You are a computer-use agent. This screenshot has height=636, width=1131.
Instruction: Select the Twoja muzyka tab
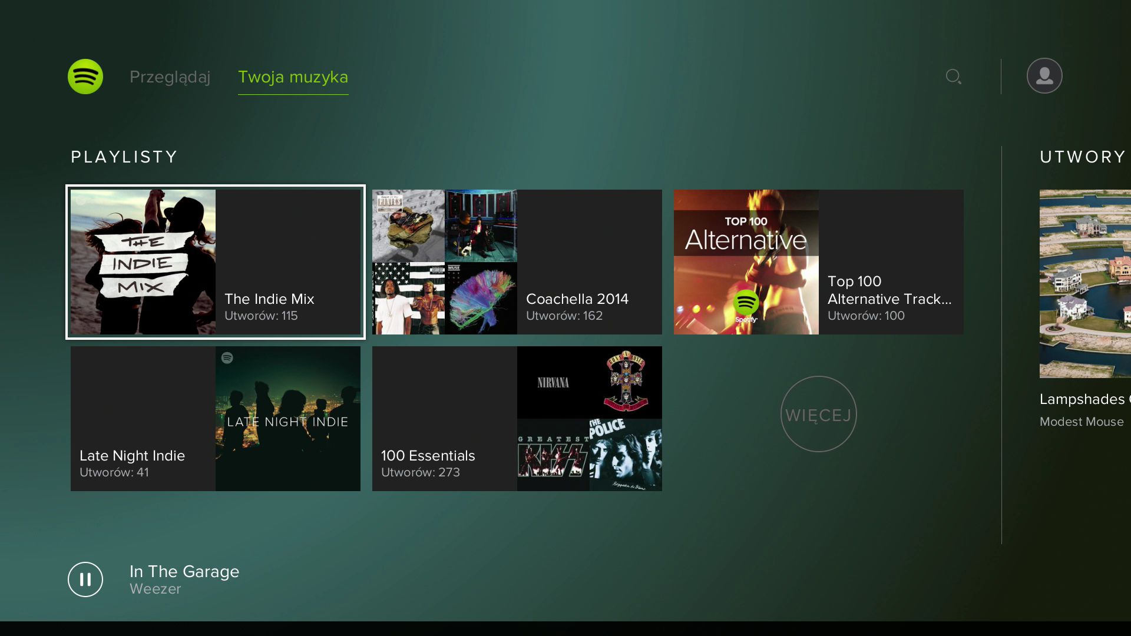[x=293, y=77]
